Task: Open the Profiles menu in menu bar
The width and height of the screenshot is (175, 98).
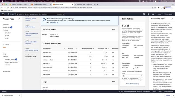Action: click(x=39, y=1)
